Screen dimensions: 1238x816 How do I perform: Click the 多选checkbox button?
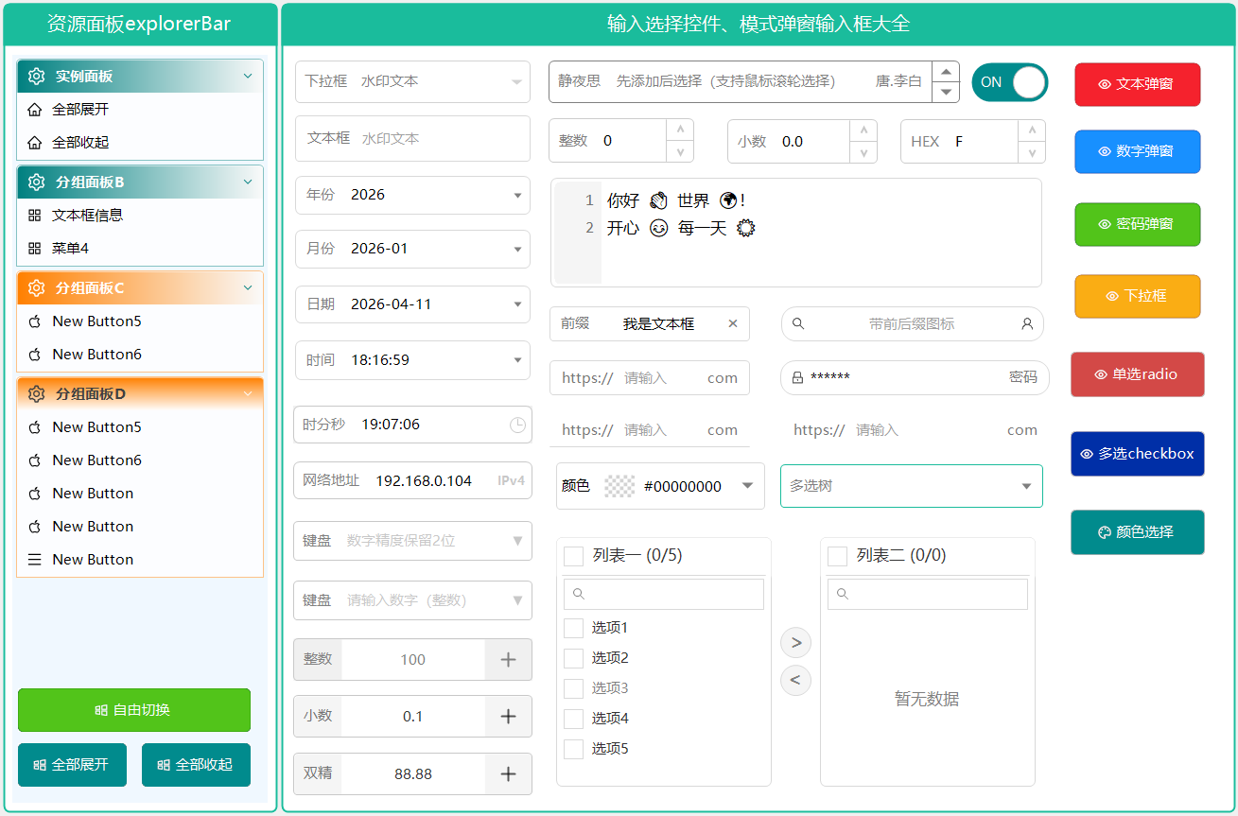[x=1138, y=454]
